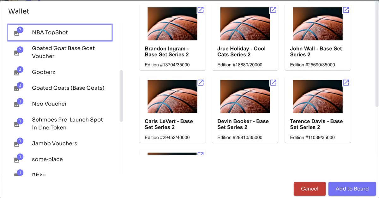This screenshot has height=198, width=379.
Task: Click title Brandon Ingram - Base Set Series 2
Action: pos(167,51)
